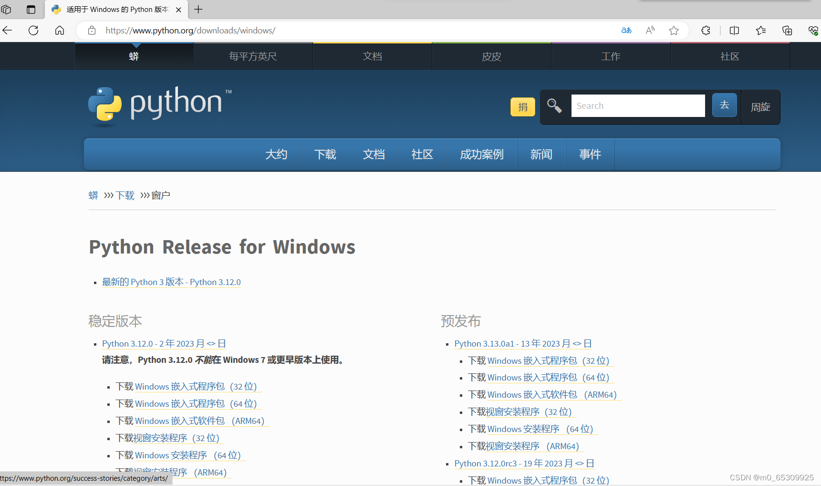
Task: Open the 事件 menu item
Action: tap(590, 154)
